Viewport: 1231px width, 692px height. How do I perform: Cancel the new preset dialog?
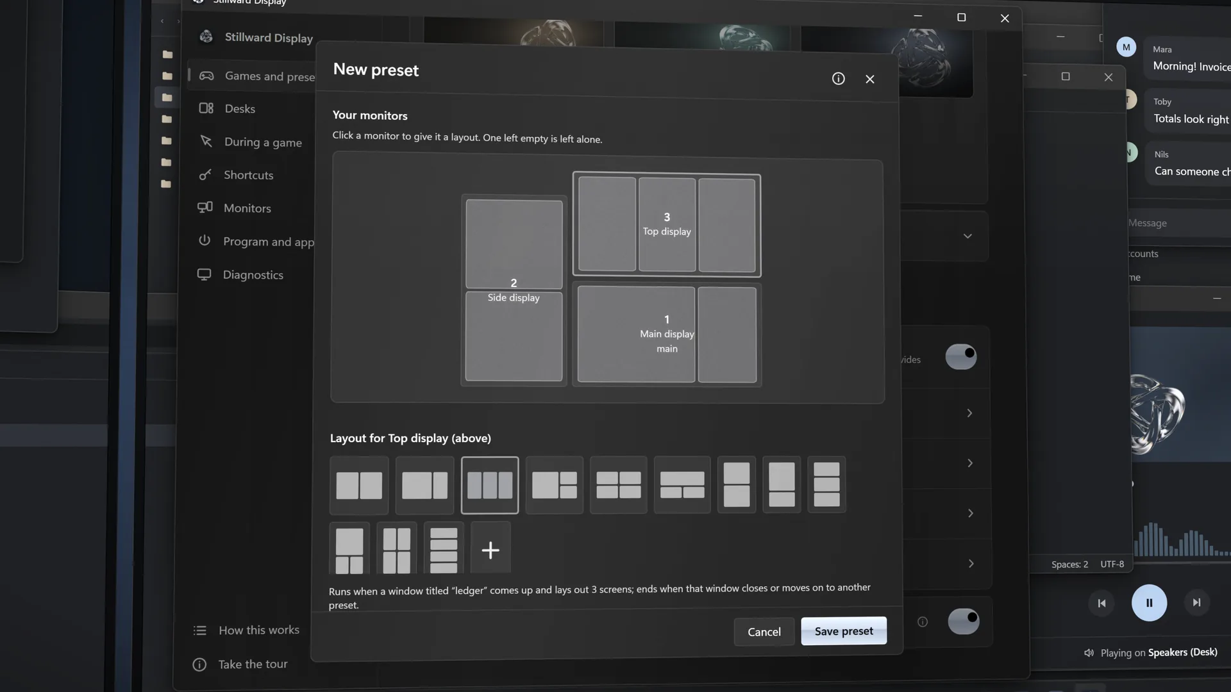tap(764, 632)
